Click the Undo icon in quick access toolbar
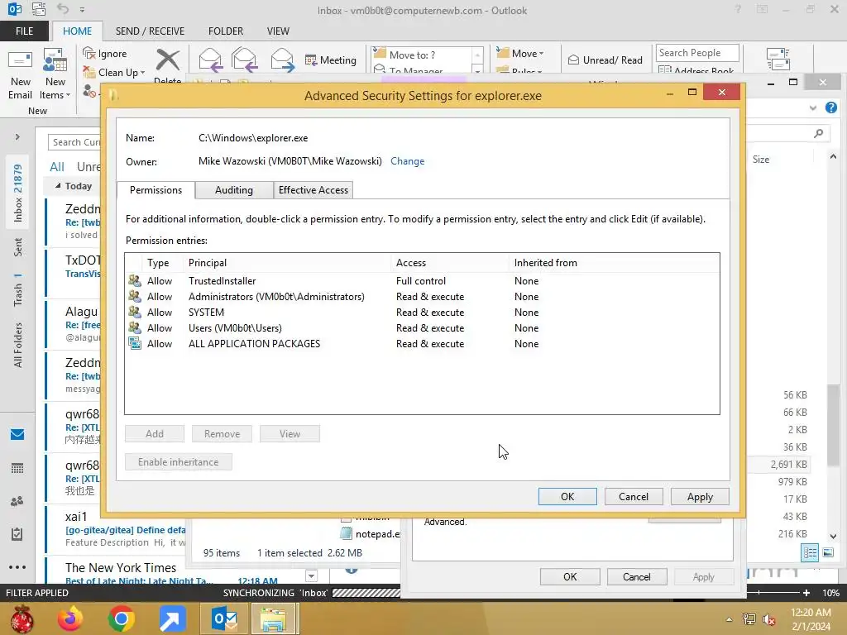The height and width of the screenshot is (635, 847). 63,9
